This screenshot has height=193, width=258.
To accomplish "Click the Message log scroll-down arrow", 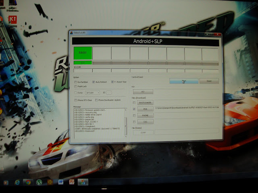I will tap(126, 137).
